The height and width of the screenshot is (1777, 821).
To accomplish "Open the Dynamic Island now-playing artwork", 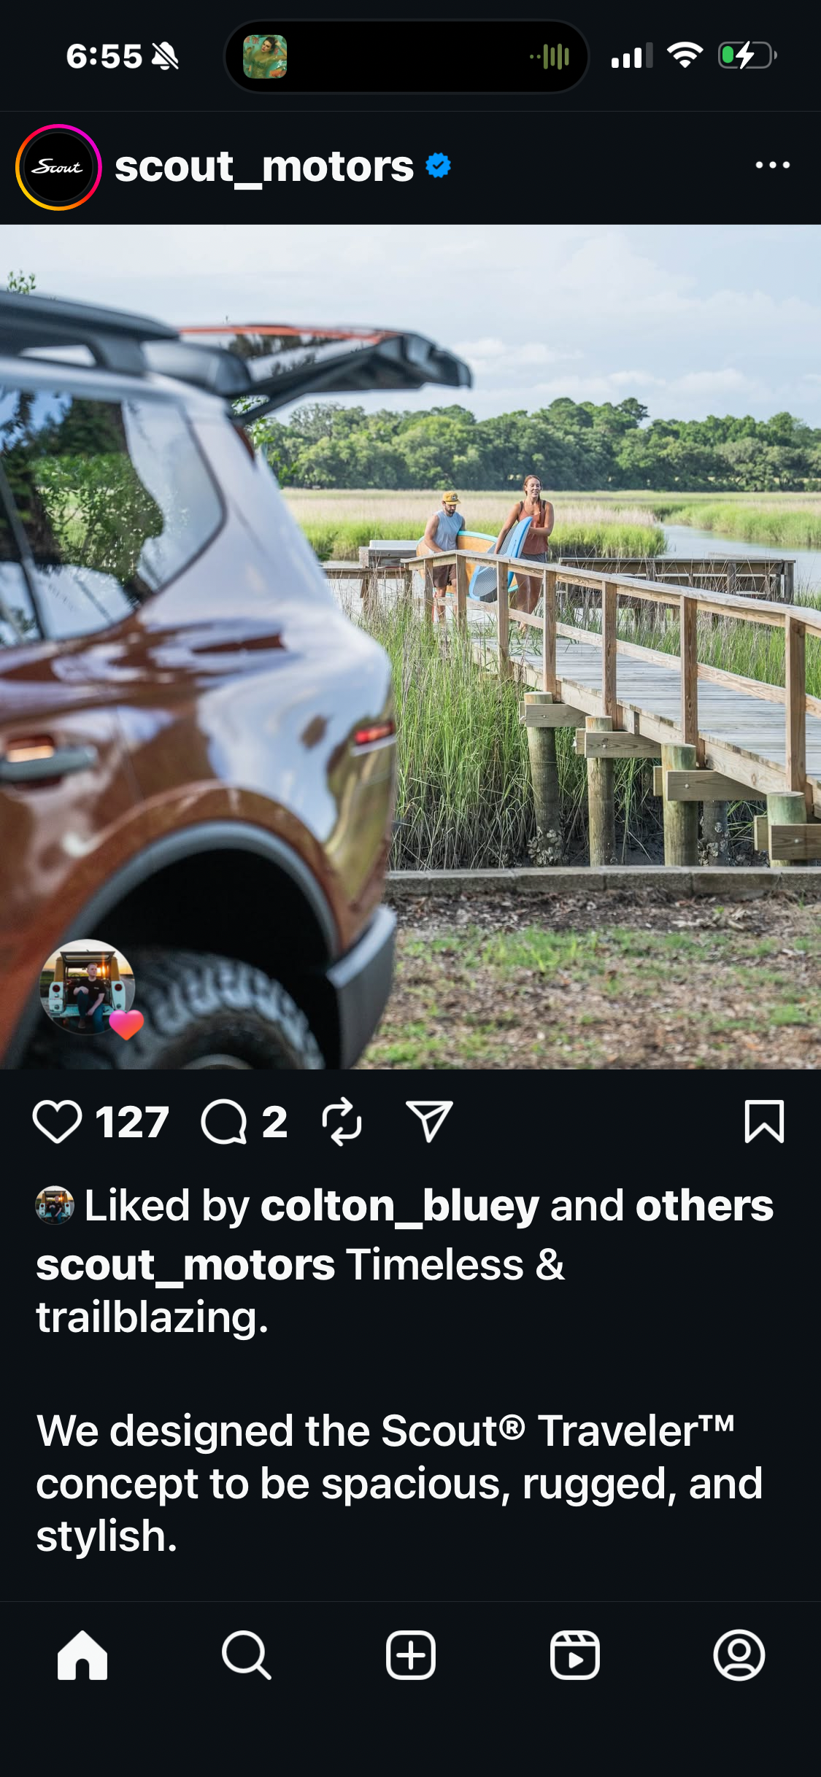I will [265, 57].
